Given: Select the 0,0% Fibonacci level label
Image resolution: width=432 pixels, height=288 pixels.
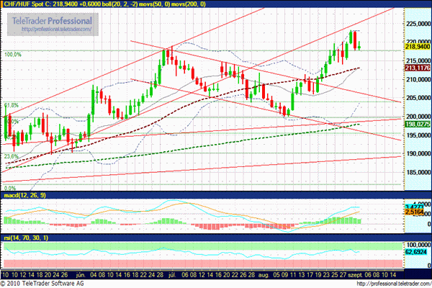Looking at the screenshot, I should point(10,186).
